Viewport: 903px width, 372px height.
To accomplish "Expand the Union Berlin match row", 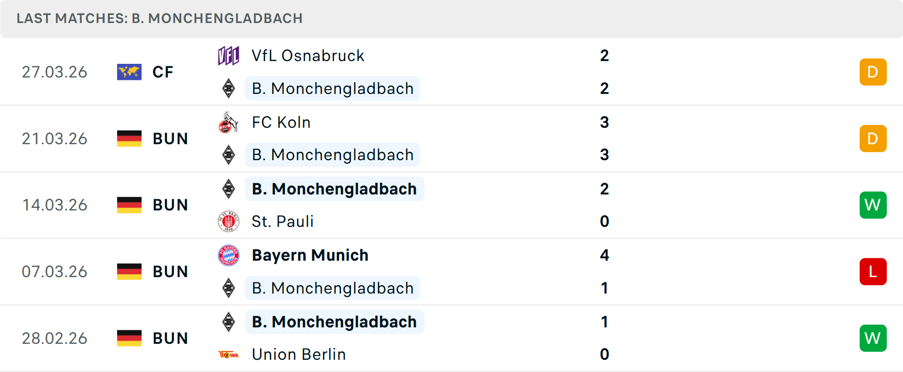I will (451, 338).
